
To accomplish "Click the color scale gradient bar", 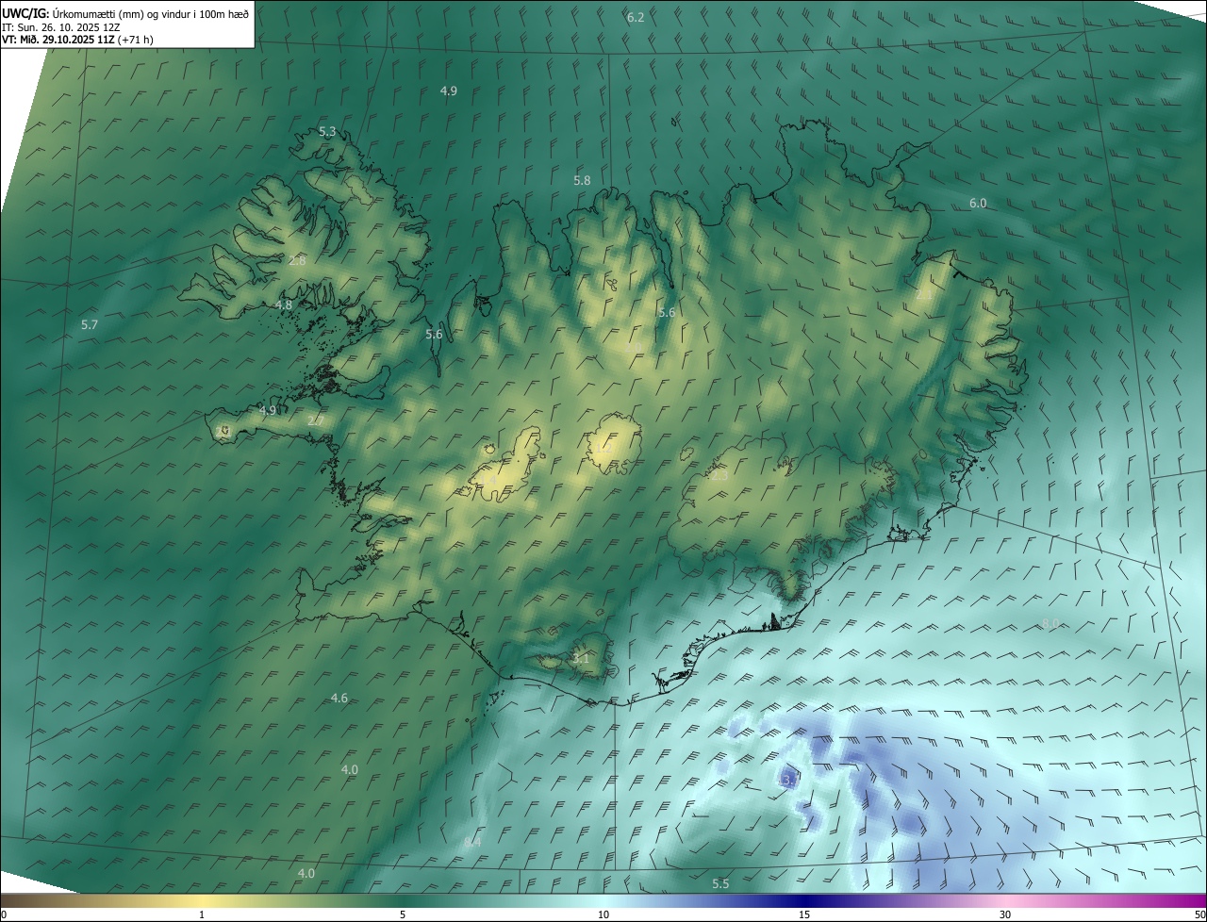I will (603, 901).
